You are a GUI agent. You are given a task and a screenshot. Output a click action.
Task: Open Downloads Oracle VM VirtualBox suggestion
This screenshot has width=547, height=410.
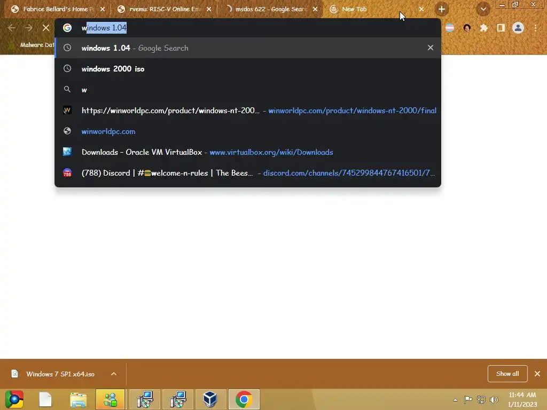(x=248, y=152)
